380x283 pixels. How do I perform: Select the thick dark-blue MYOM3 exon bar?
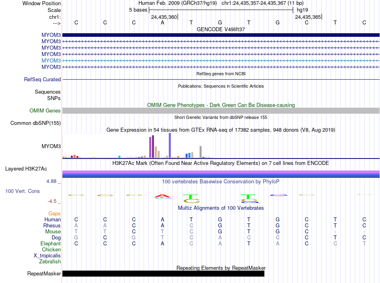(221, 35)
